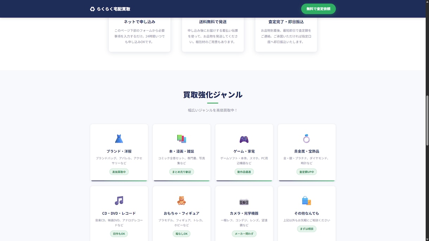Click the page vertical scrollbar thumb
This screenshot has height=241, width=429.
[427, 120]
